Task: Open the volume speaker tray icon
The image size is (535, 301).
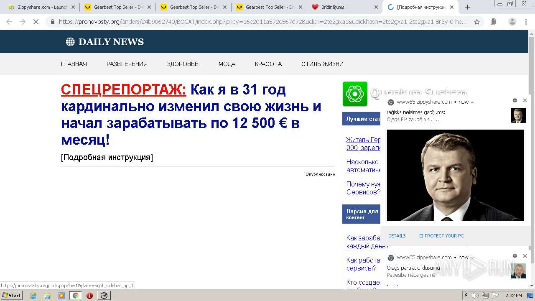Action: click(475, 296)
